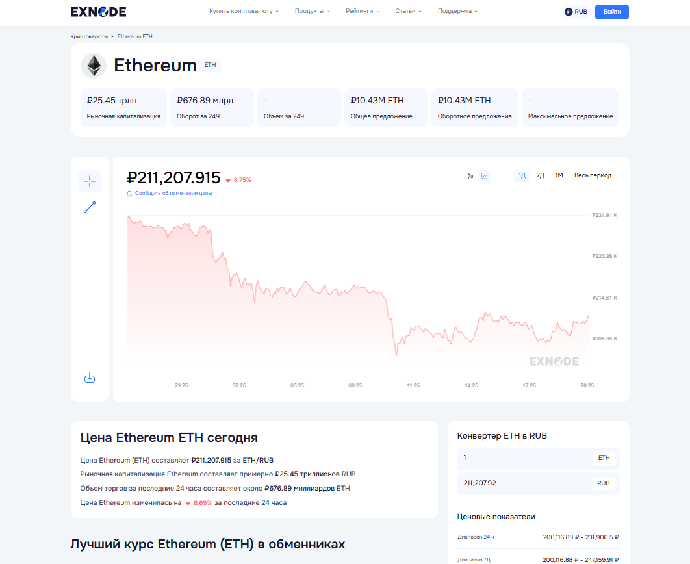The image size is (690, 564).
Task: Select Весь период time range
Action: coord(592,175)
